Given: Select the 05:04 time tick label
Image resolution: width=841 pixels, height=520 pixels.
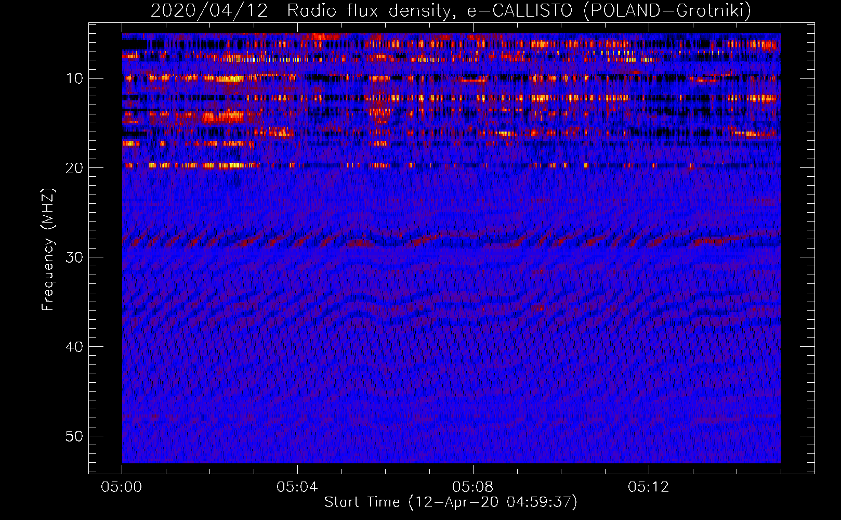Looking at the screenshot, I should click(297, 487).
